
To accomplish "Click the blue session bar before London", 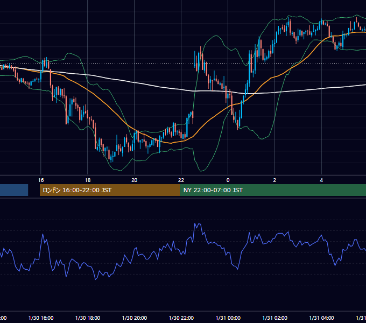I will click(14, 190).
